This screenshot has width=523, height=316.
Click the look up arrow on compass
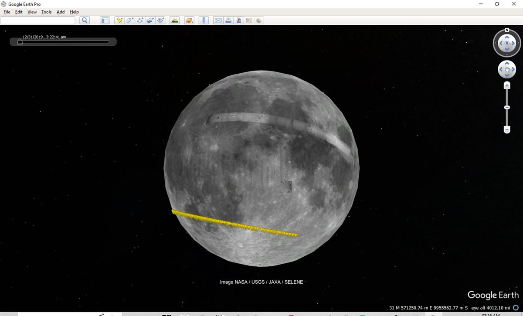pyautogui.click(x=507, y=37)
